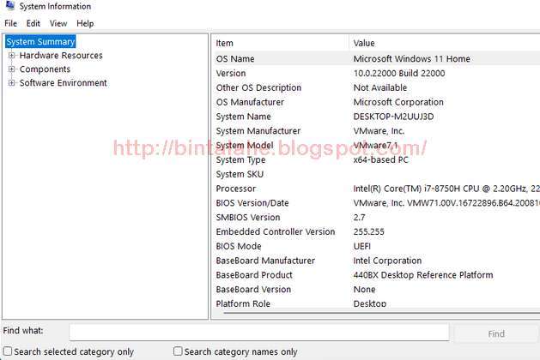Open the File menu
Screen dimensions: 540x360
pos(10,23)
